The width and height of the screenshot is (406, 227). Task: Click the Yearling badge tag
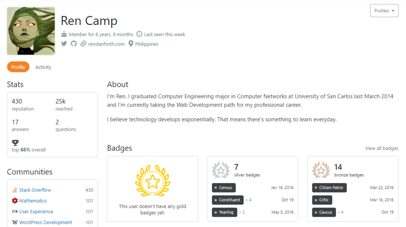click(224, 212)
